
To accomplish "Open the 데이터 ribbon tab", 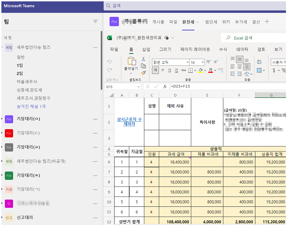I will pyautogui.click(x=242, y=49).
